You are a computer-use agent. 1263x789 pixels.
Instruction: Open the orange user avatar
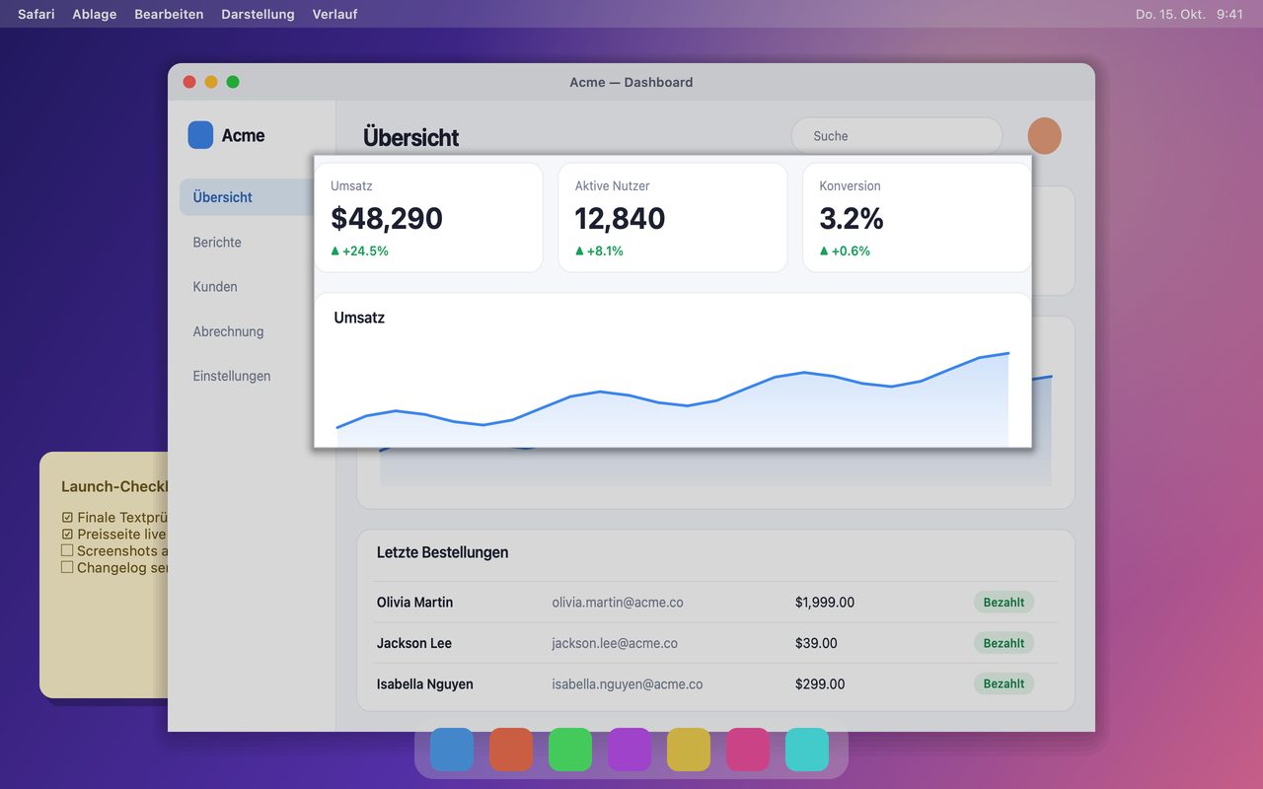click(x=1044, y=136)
